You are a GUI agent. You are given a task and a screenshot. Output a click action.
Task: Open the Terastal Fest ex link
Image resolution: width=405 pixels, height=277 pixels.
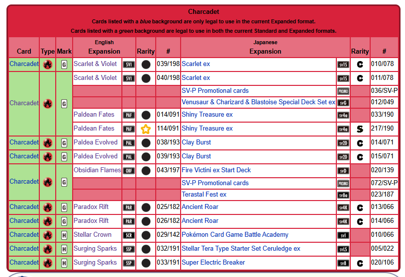tap(204, 195)
